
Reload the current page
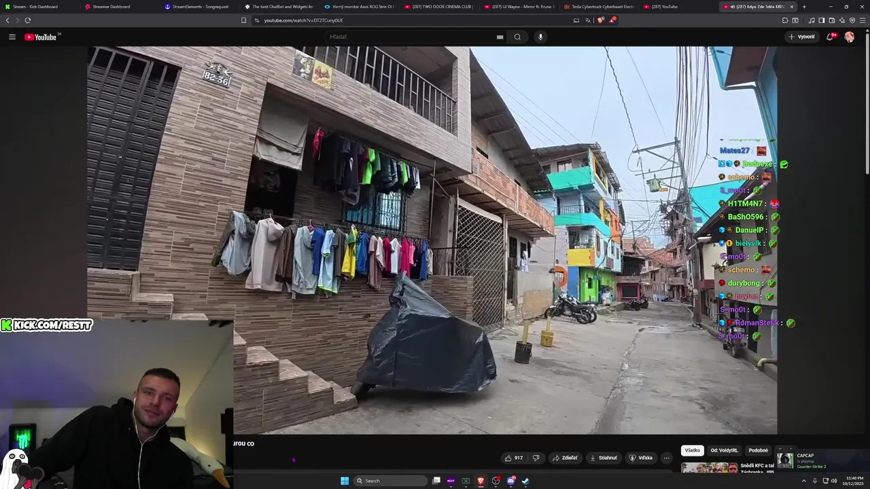tap(27, 20)
